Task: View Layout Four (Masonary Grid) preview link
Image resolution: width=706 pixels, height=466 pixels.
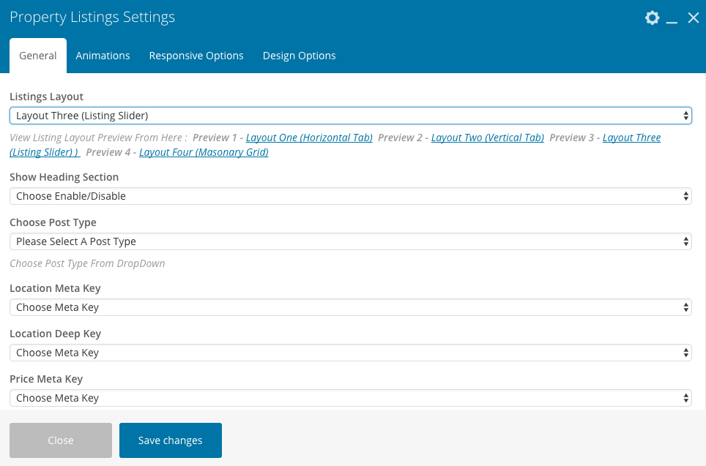Action: click(x=204, y=152)
